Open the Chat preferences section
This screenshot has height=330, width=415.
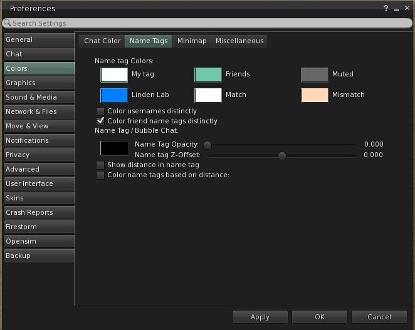point(39,54)
